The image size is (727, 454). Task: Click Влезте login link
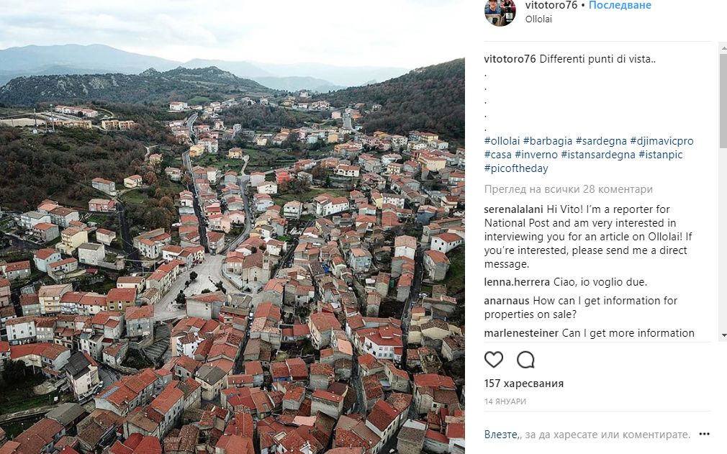click(501, 435)
